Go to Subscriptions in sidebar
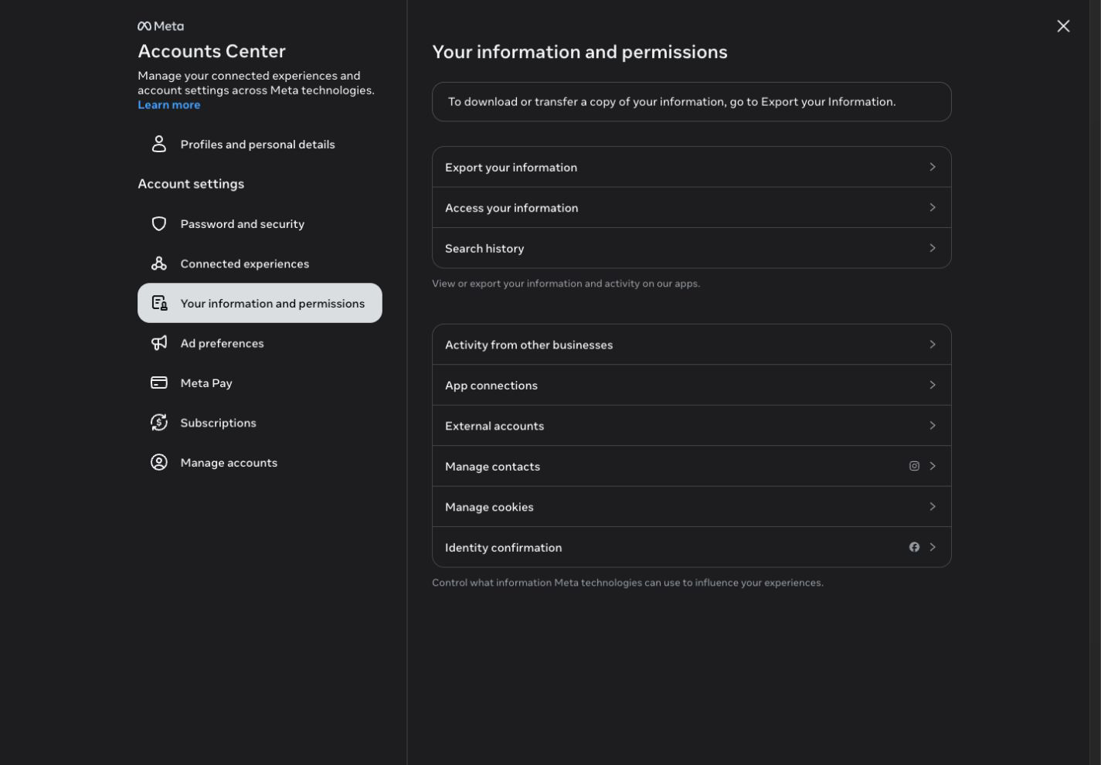 [260, 423]
